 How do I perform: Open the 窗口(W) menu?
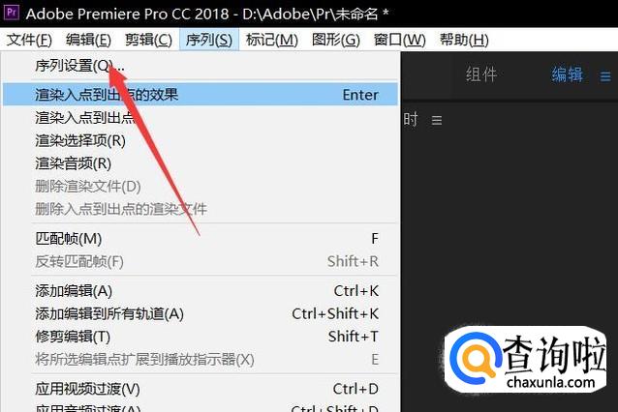click(x=400, y=40)
